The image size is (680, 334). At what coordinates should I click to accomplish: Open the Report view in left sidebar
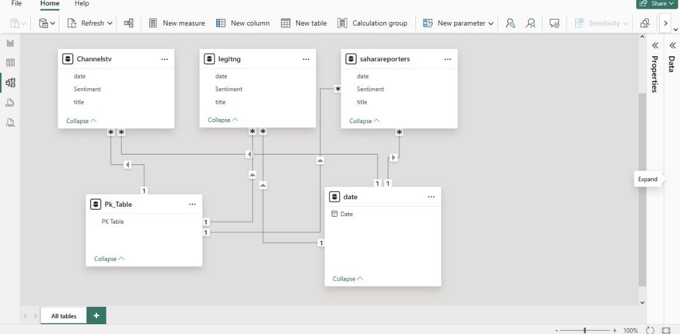pyautogui.click(x=10, y=43)
